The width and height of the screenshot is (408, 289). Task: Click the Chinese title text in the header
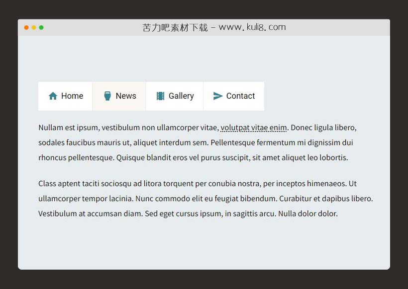pos(175,27)
